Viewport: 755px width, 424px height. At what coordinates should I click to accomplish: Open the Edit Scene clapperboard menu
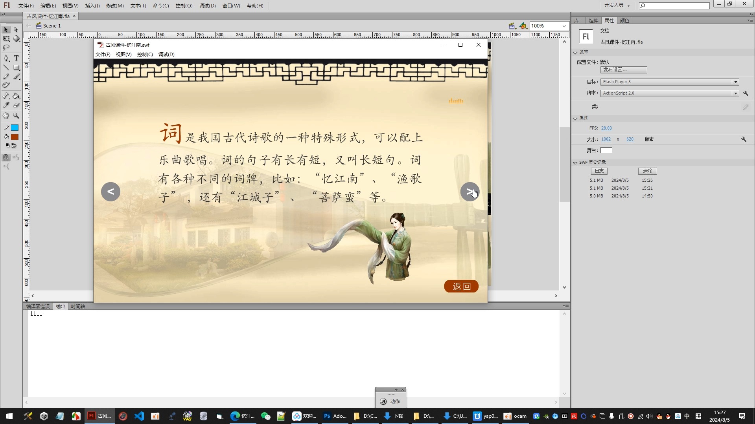pos(512,26)
